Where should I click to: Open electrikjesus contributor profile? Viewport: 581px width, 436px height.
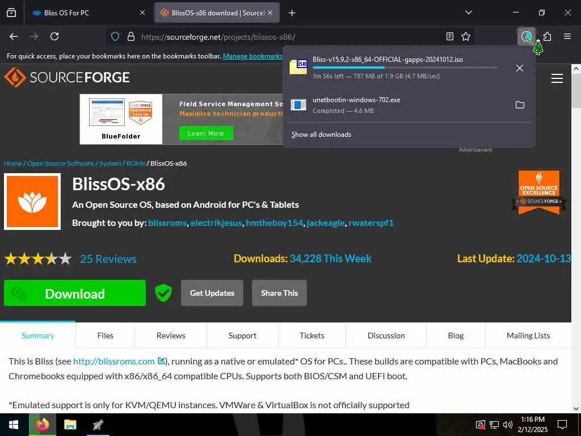216,223
